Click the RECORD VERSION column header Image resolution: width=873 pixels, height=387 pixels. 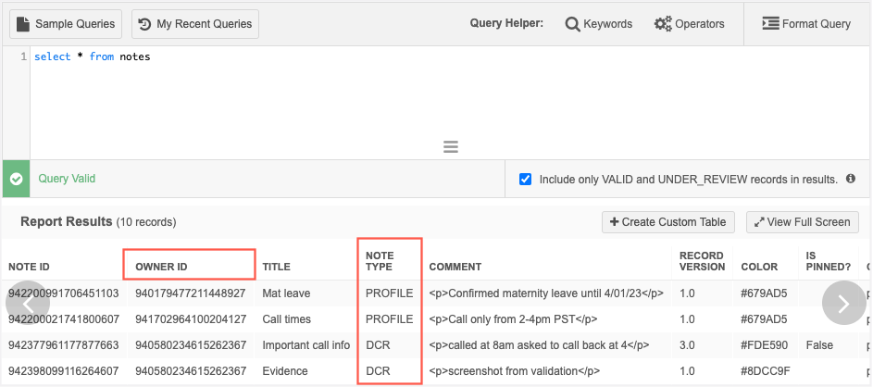(x=702, y=261)
